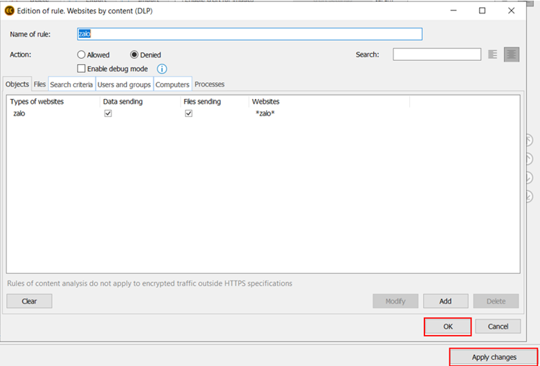Uncheck Data sending for the zalo row

[x=108, y=113]
